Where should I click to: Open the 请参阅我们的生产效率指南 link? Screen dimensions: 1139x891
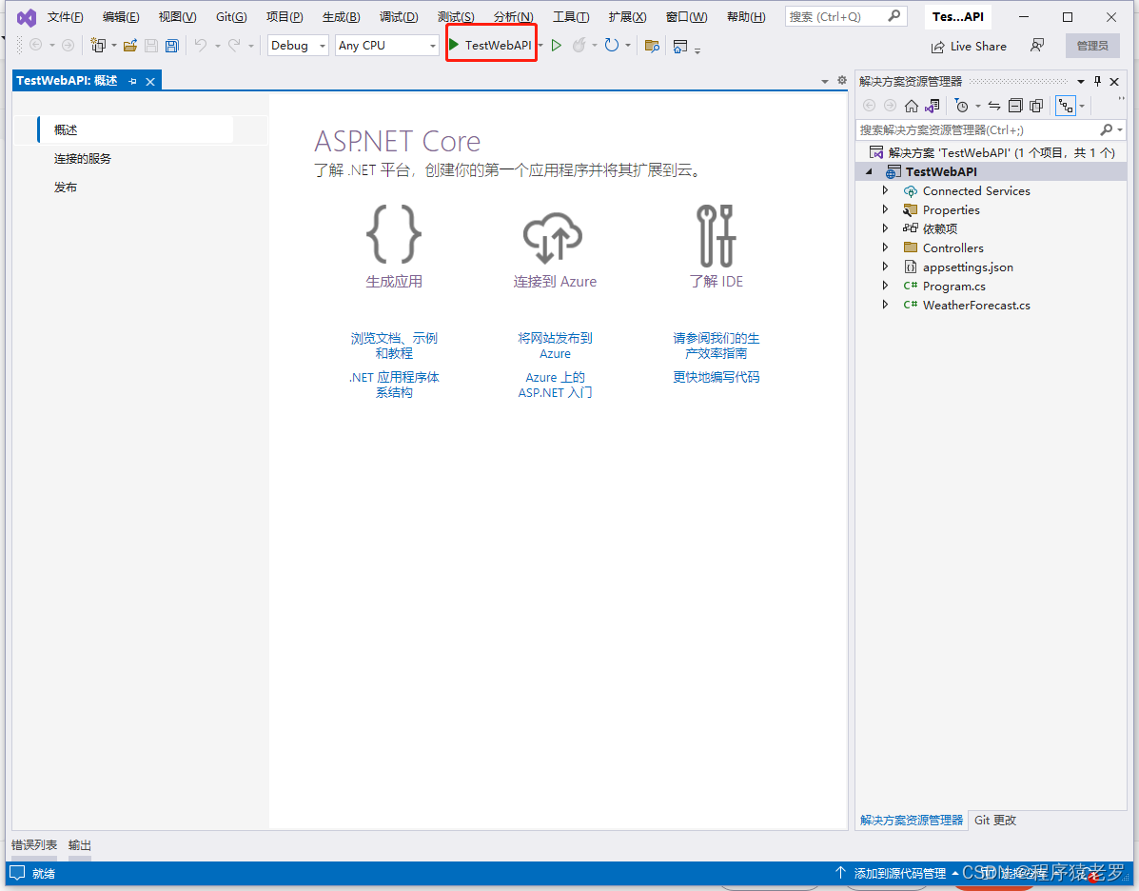pos(716,346)
